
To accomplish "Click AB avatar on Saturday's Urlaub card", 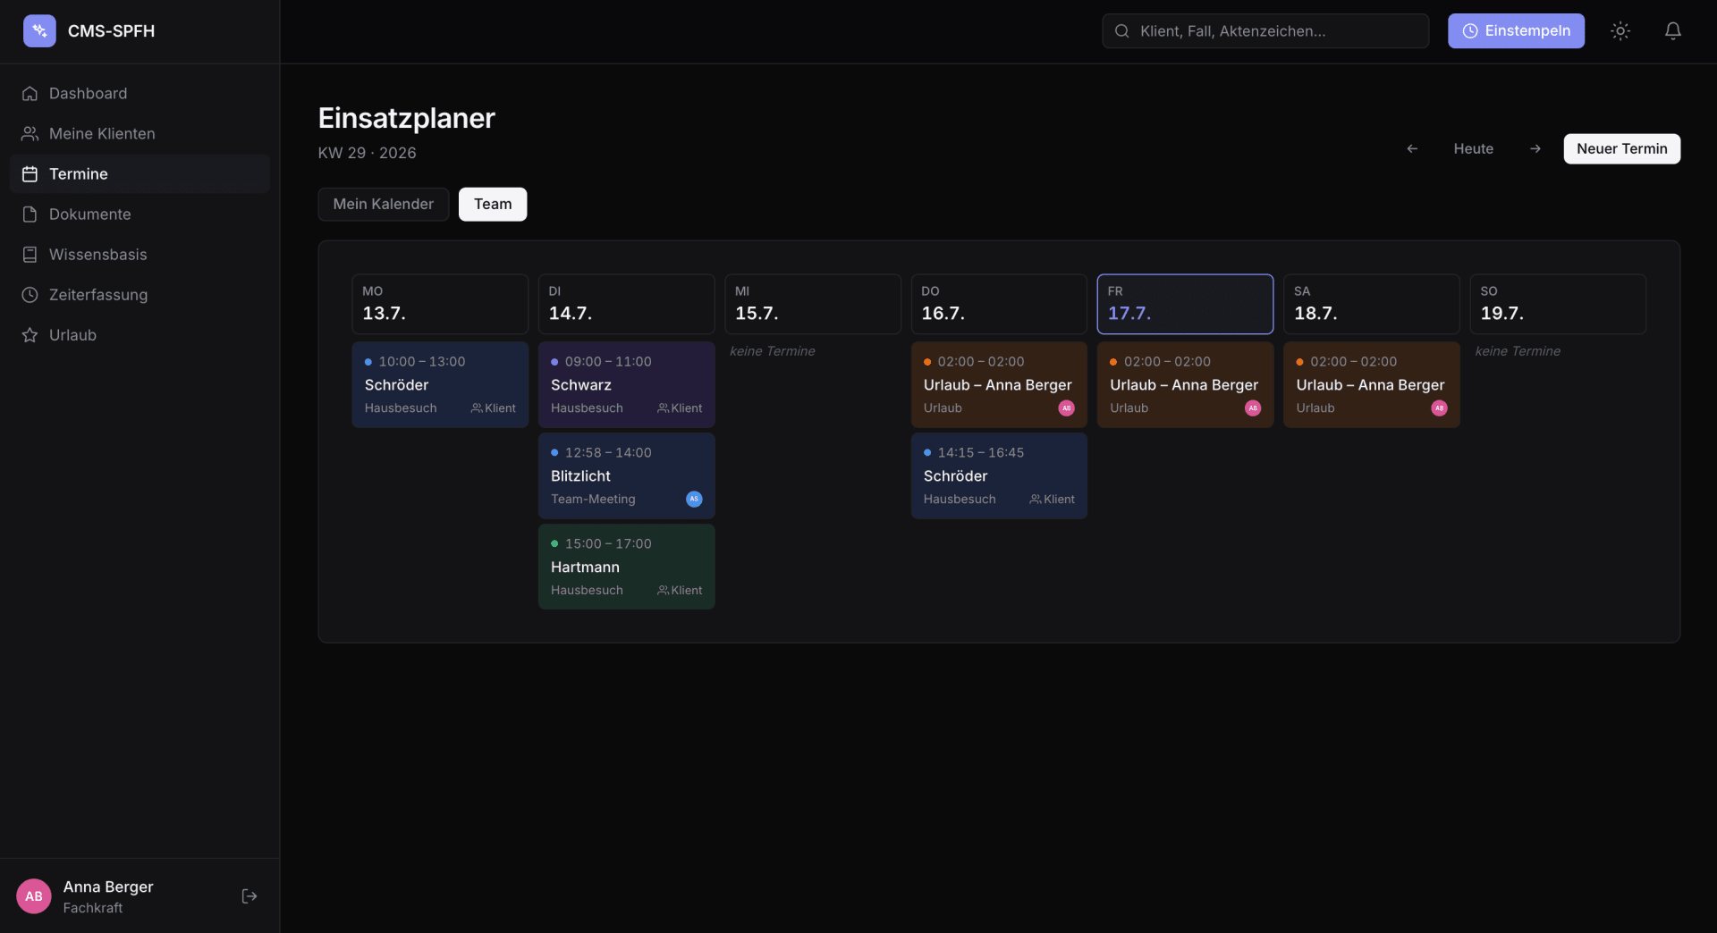I will pyautogui.click(x=1439, y=408).
